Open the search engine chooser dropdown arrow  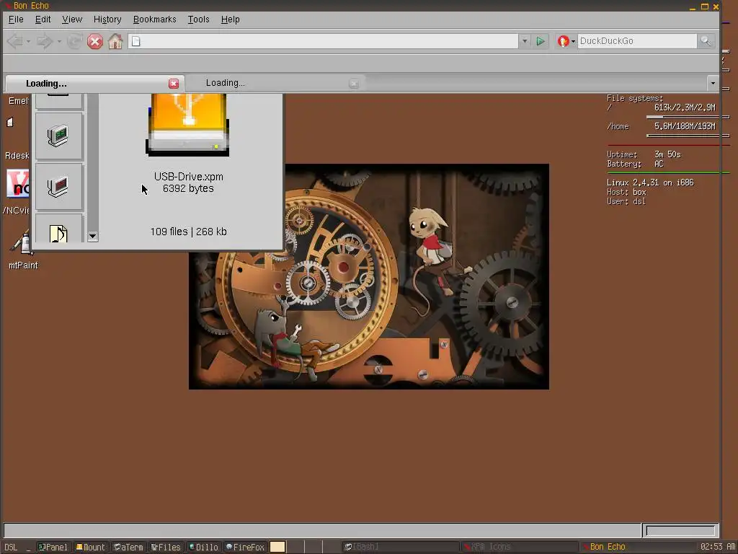click(x=573, y=41)
